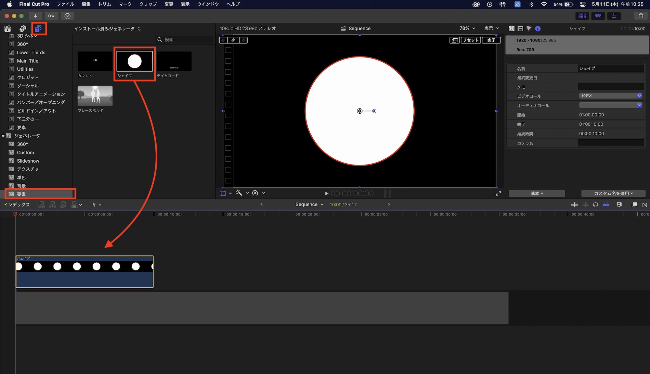This screenshot has height=374, width=650.
Task: Open the ビデオロール dropdown
Action: (x=610, y=96)
